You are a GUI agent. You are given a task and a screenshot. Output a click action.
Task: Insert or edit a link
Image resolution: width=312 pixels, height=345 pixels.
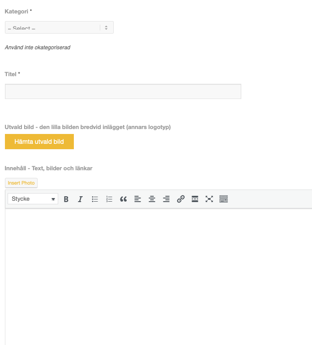click(x=181, y=199)
